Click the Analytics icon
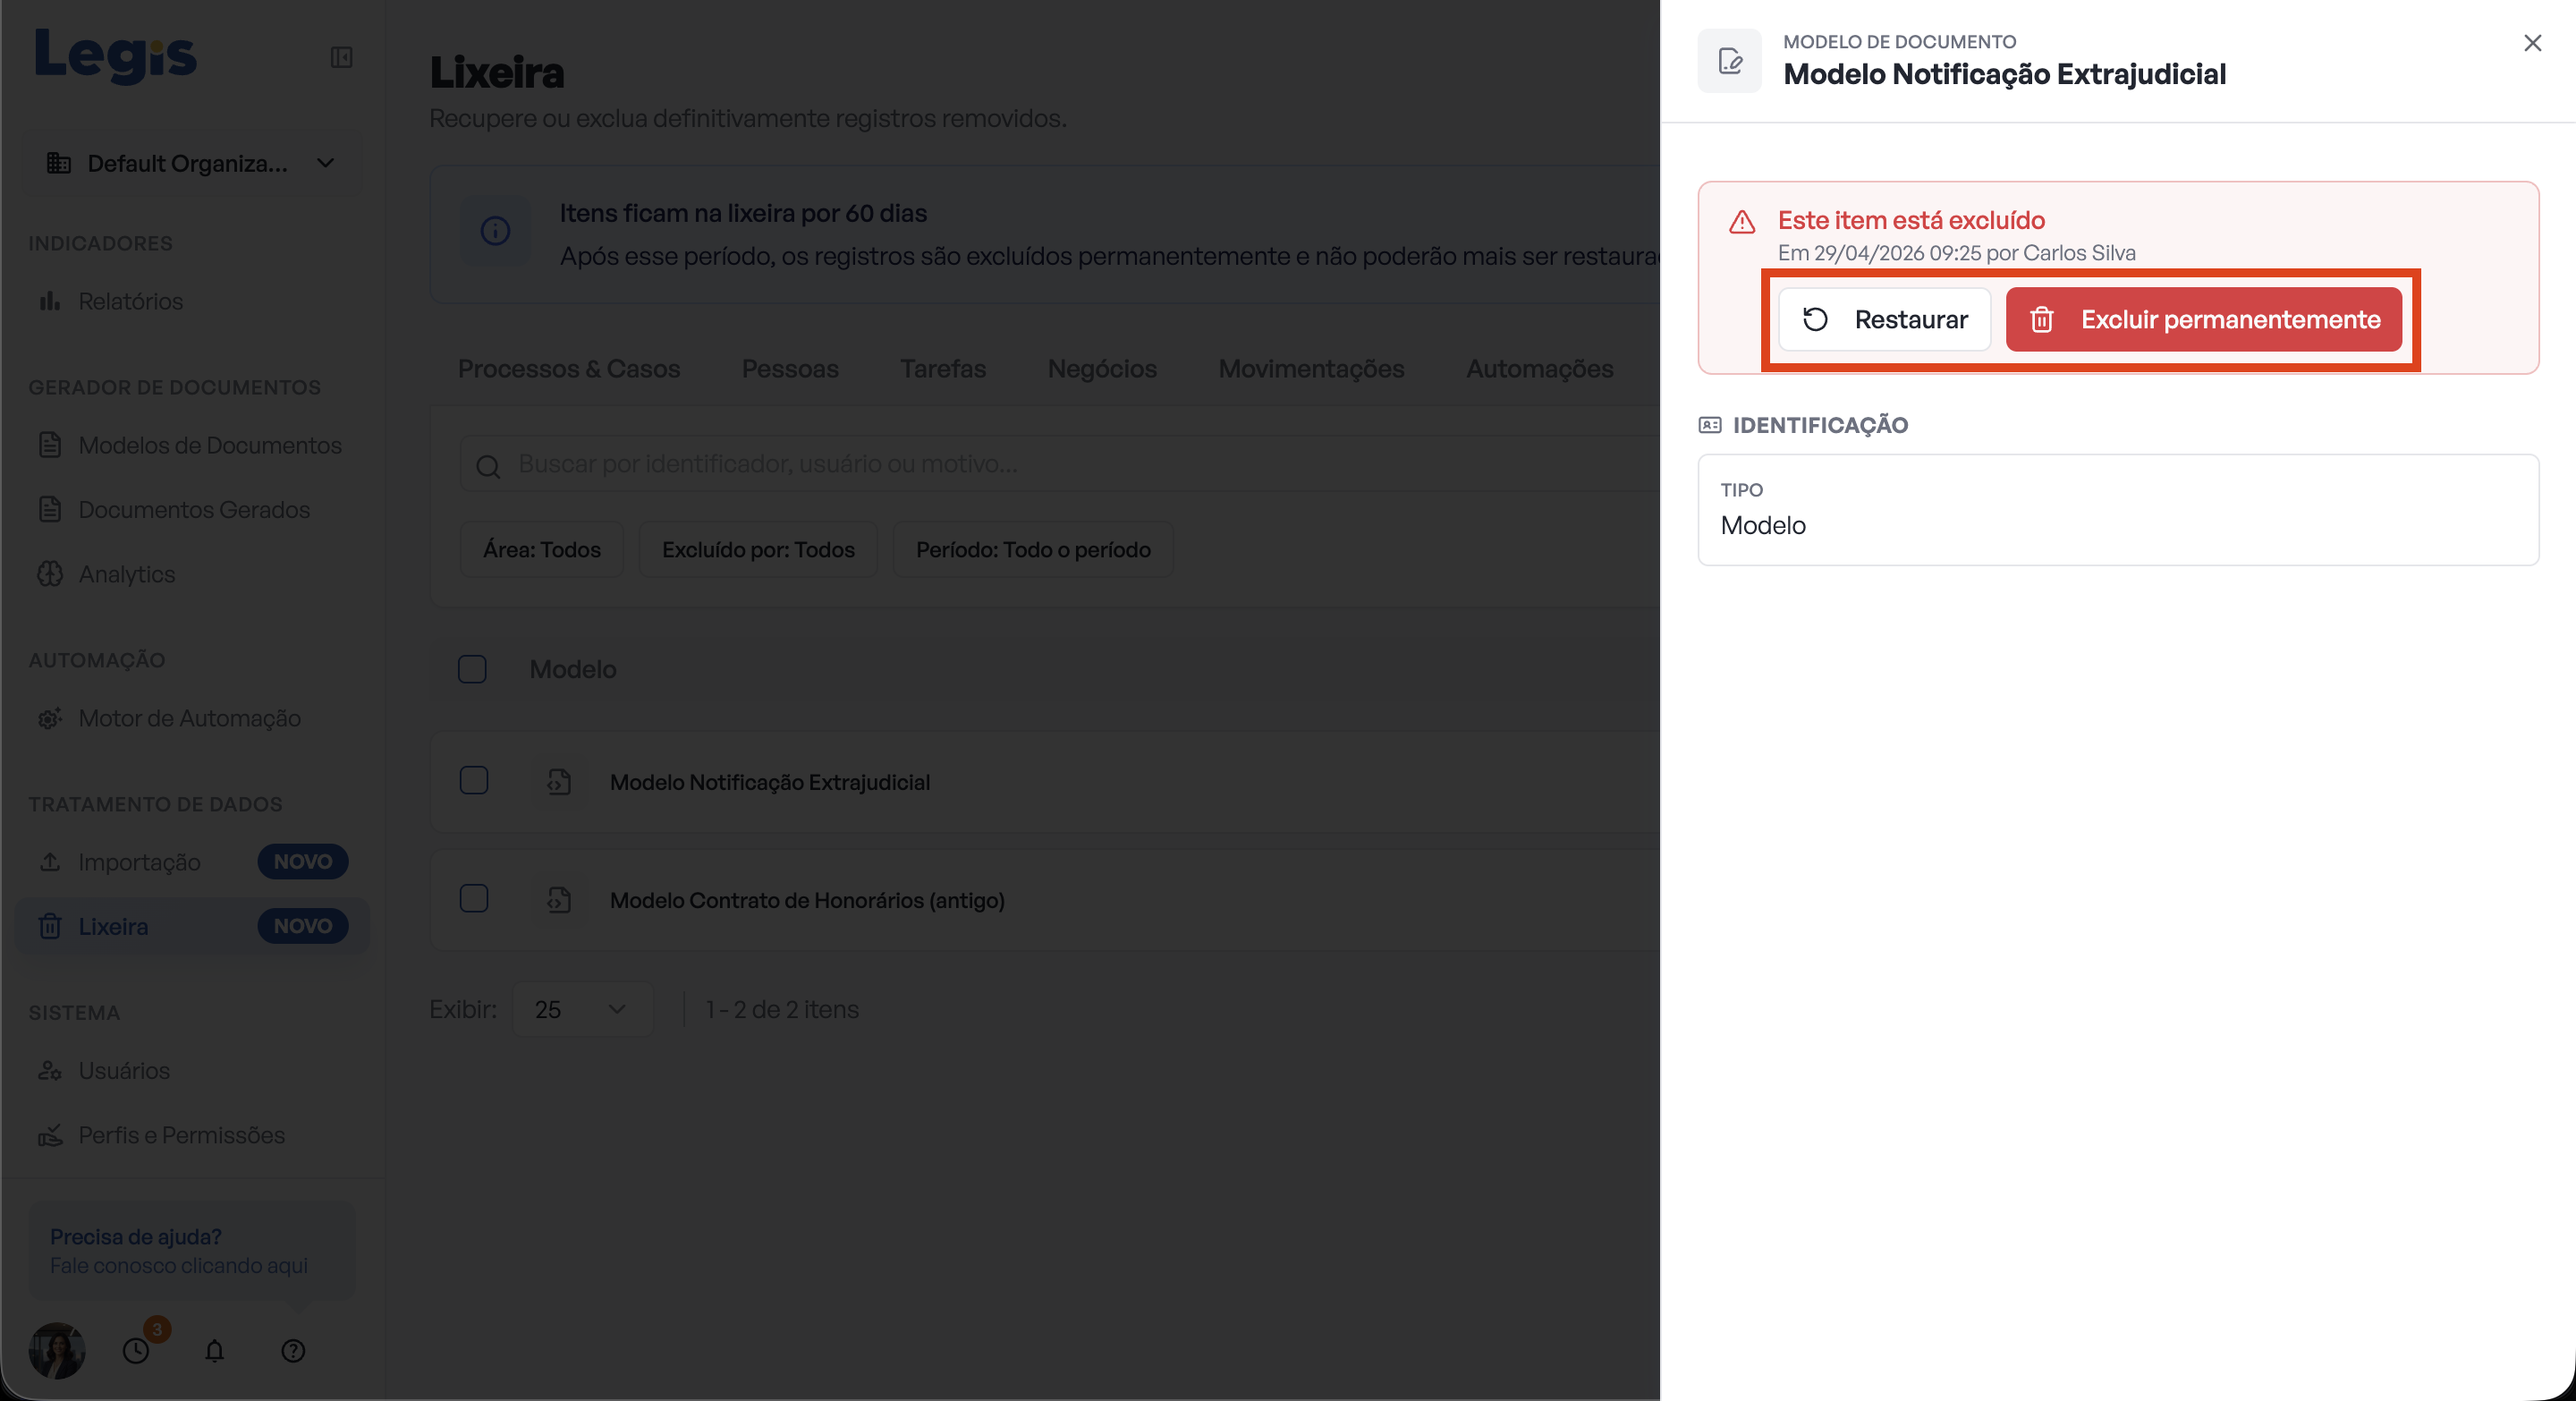 50,574
